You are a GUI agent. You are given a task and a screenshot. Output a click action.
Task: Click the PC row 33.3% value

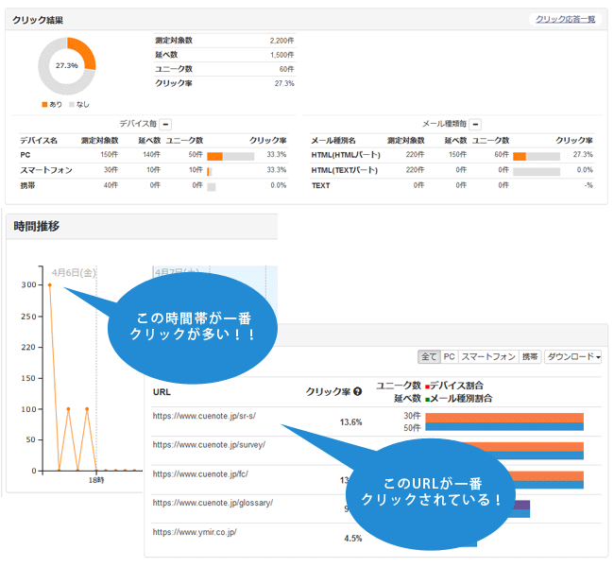click(x=277, y=154)
